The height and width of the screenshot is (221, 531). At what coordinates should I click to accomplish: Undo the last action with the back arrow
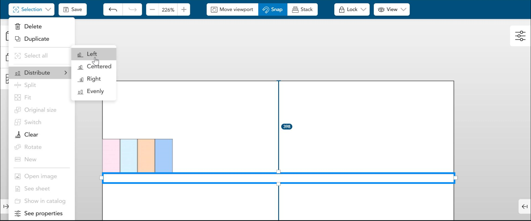click(x=113, y=9)
